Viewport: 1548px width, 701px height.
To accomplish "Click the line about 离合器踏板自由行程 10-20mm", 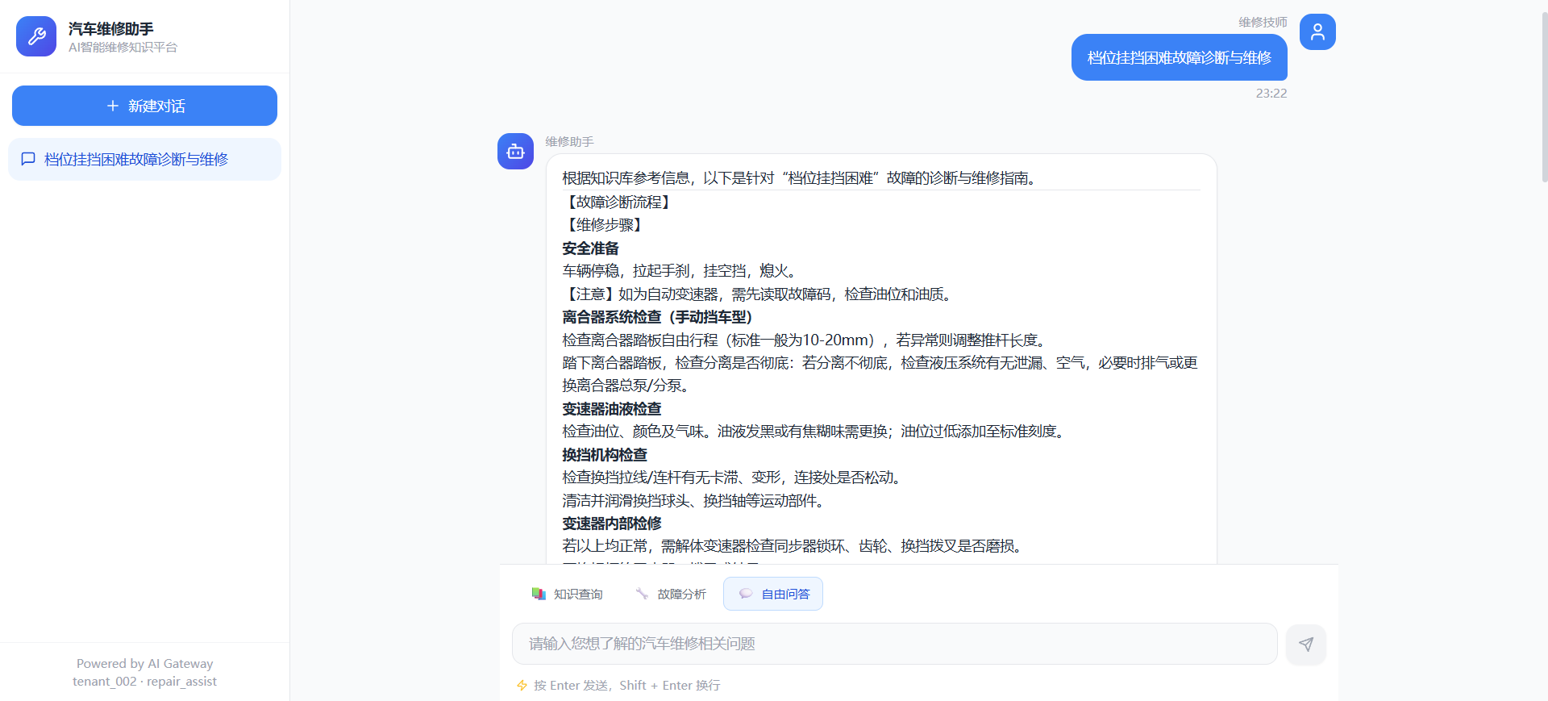I will 806,340.
